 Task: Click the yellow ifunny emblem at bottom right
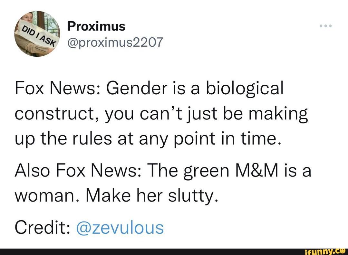[x=342, y=251]
